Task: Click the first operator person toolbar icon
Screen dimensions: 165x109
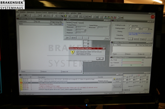Action: point(105,17)
